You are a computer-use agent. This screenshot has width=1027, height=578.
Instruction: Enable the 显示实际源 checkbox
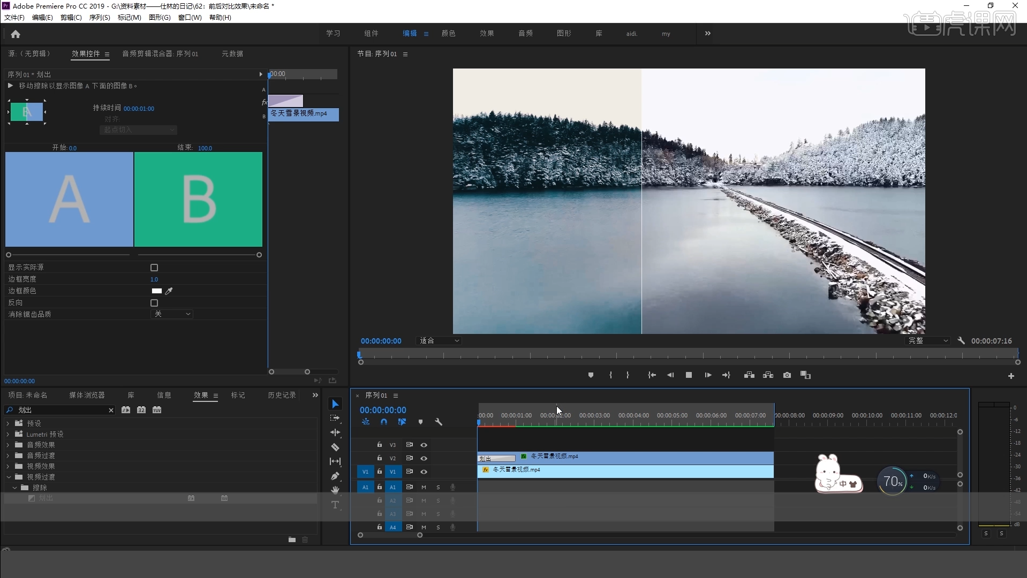pos(154,268)
